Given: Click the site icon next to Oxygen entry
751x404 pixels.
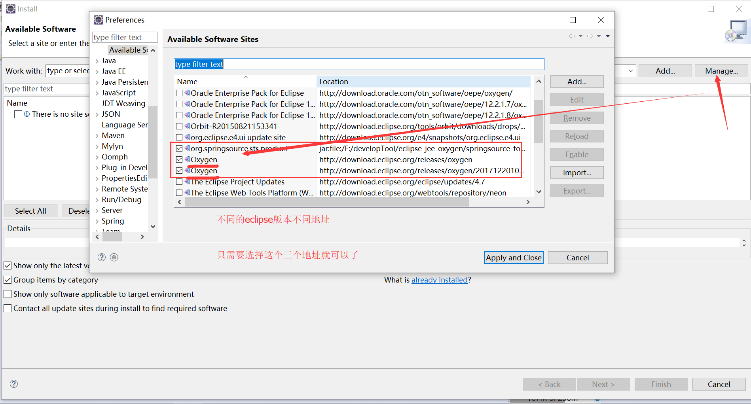Looking at the screenshot, I should 186,159.
